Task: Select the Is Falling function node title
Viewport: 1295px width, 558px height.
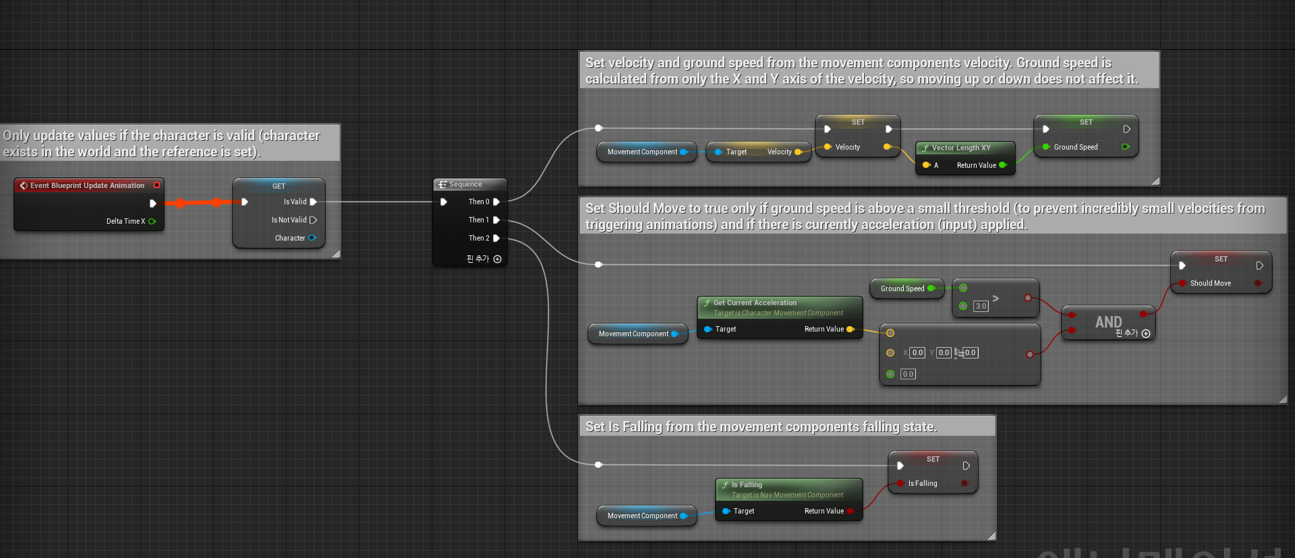Action: pyautogui.click(x=747, y=485)
